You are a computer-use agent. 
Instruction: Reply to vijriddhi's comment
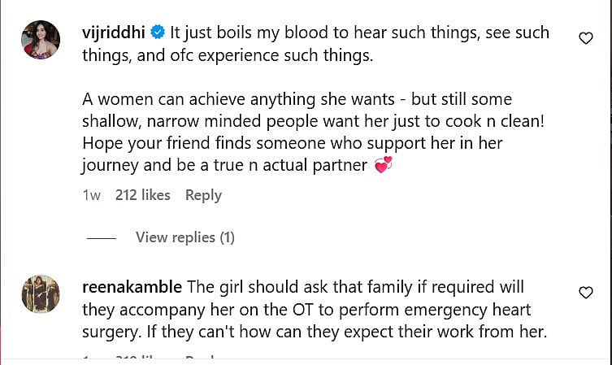(x=203, y=195)
